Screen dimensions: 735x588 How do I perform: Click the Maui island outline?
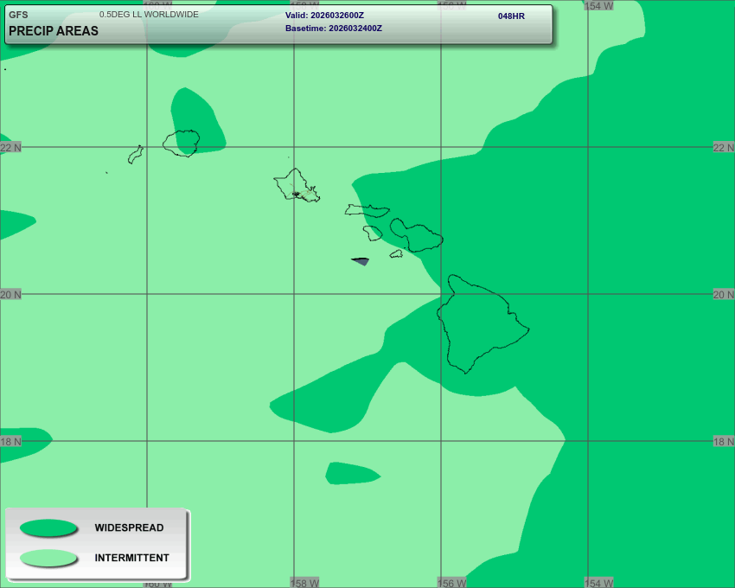418,235
